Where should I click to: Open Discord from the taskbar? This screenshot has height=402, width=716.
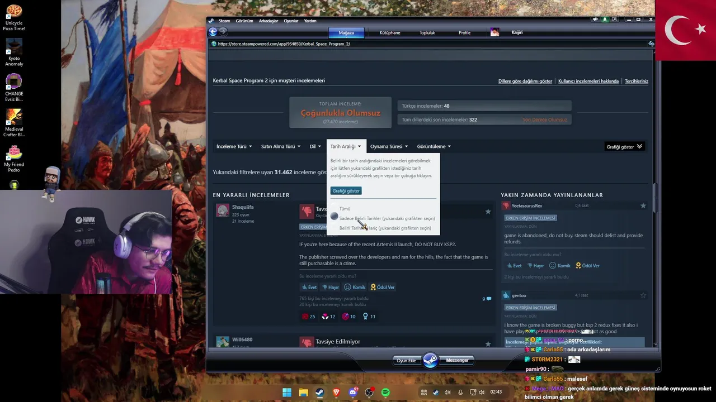(x=352, y=392)
